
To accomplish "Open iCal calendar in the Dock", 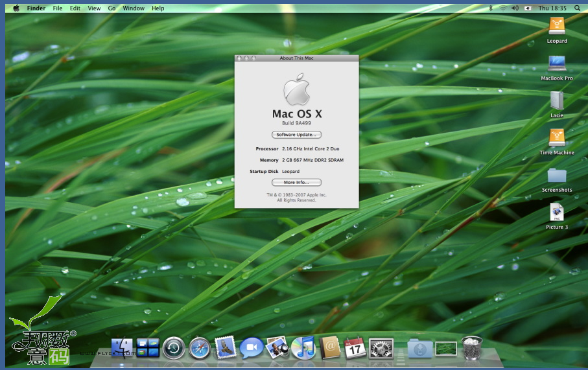I will click(355, 348).
